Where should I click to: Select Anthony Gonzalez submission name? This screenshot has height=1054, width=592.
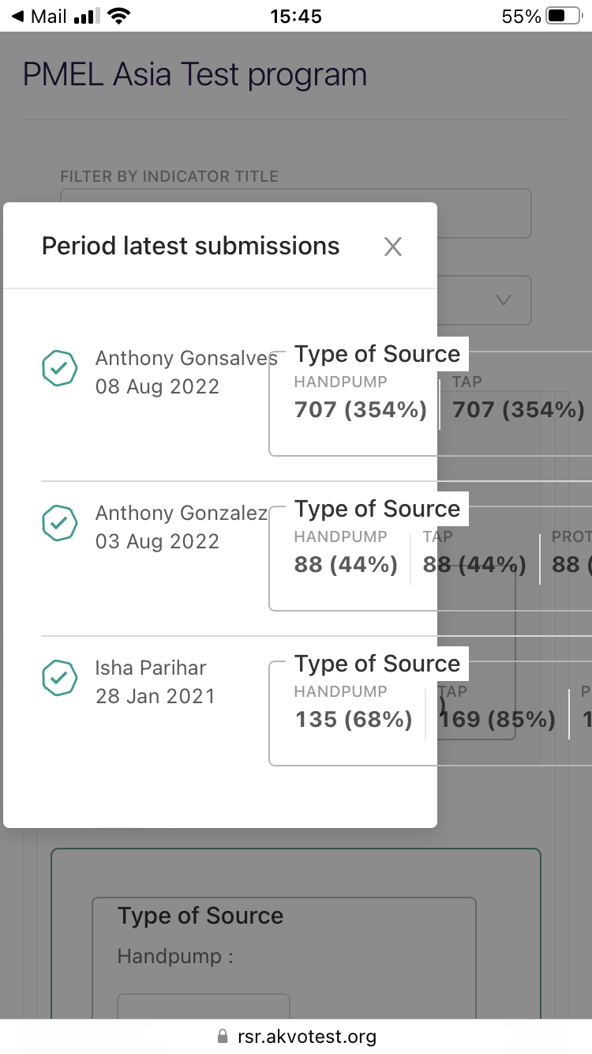pyautogui.click(x=182, y=514)
